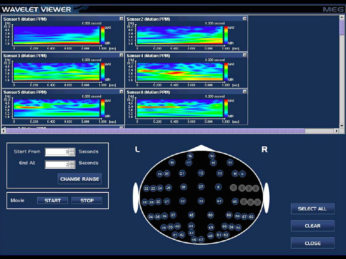Pick sensor 8 on the head map
The height and width of the screenshot is (259, 346).
pos(218,187)
